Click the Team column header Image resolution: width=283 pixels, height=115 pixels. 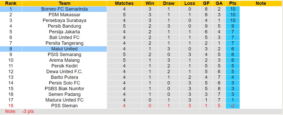coord(64,3)
